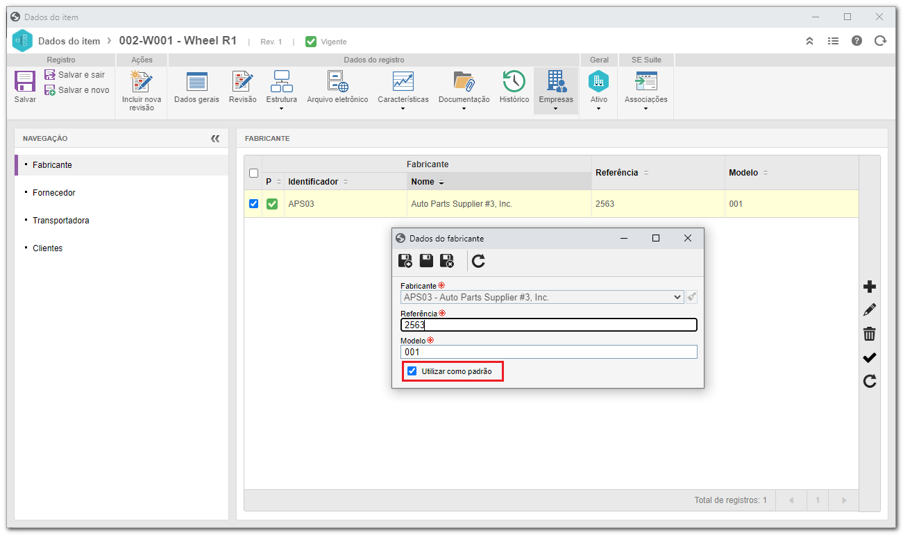
Task: Expand the Fabricante combo box dropdown
Action: [677, 297]
